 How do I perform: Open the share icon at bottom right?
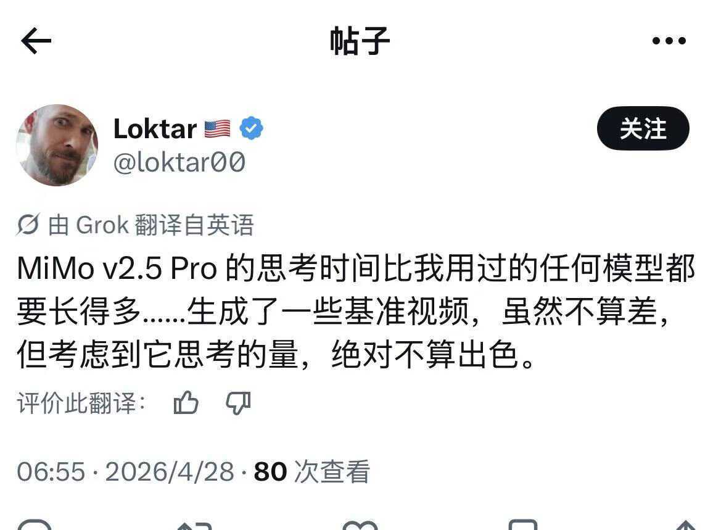tap(685, 525)
